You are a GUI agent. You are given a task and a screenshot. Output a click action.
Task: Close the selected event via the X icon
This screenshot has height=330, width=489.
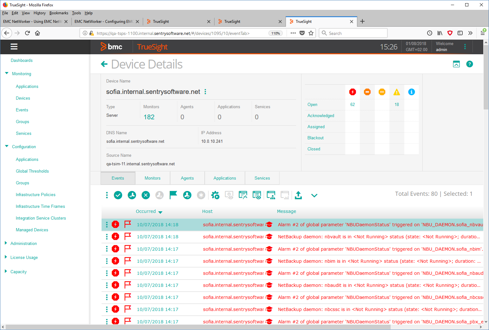point(146,195)
